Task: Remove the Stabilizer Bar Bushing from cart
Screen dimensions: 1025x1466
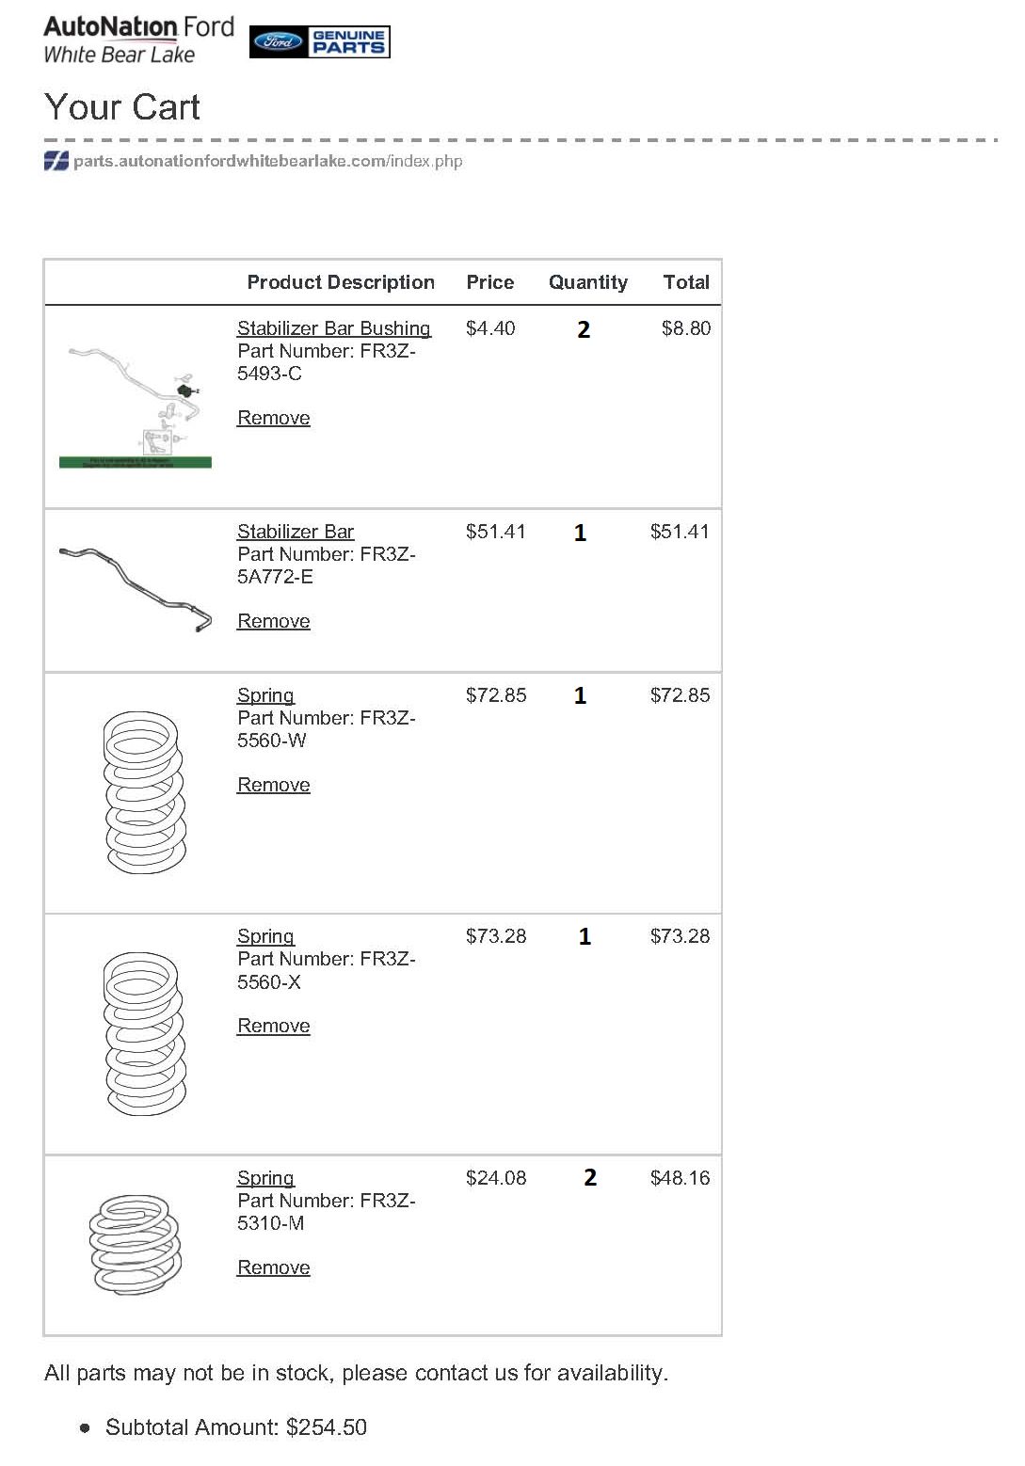Action: coord(273,418)
